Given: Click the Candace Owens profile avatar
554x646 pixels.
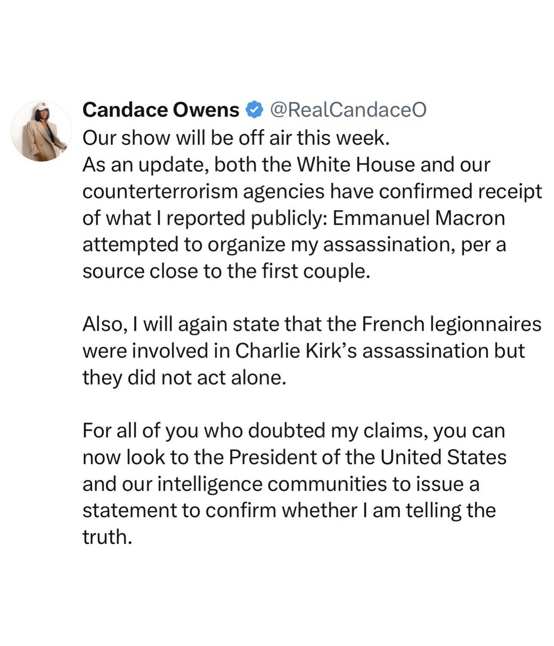Looking at the screenshot, I should pos(41,131).
